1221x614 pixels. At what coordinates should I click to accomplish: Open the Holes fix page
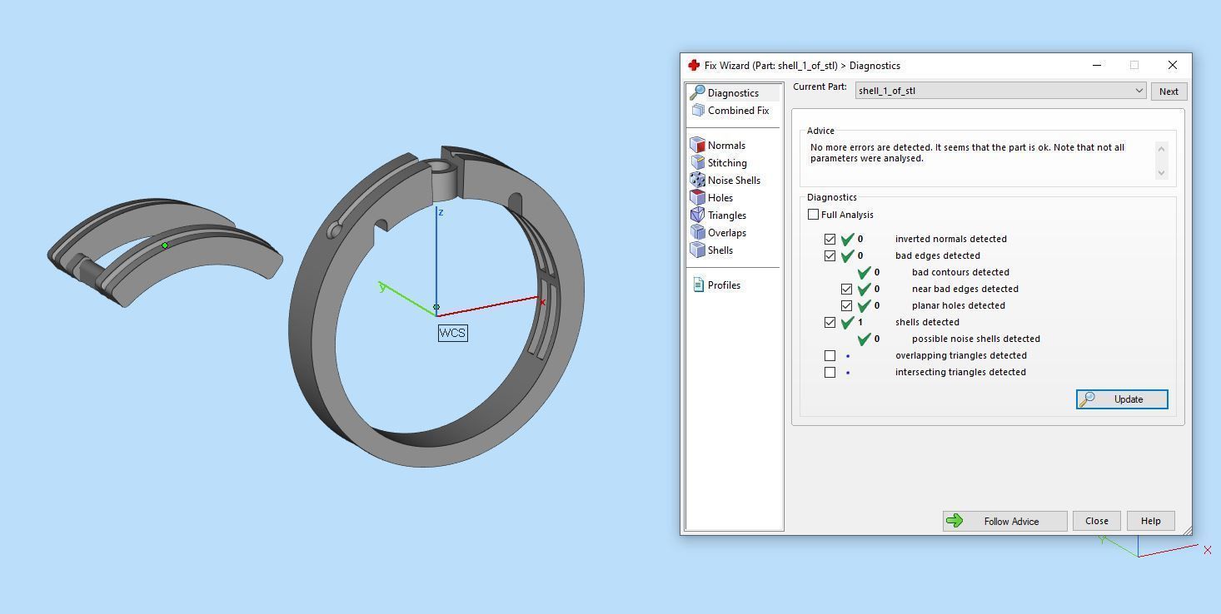tap(712, 197)
